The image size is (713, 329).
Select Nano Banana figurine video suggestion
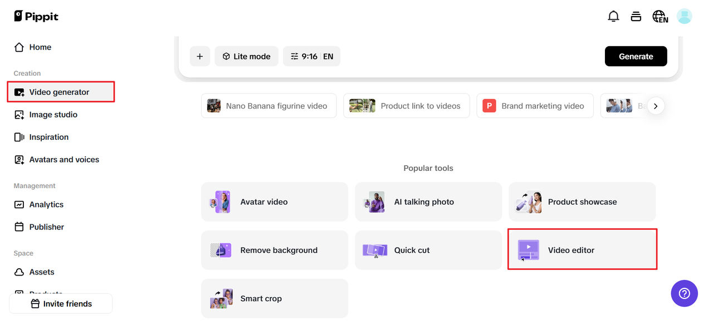coord(268,106)
